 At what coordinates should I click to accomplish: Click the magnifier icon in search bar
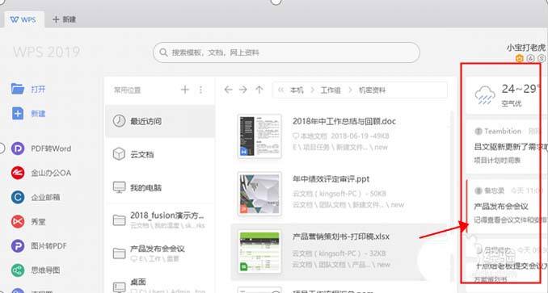(x=163, y=52)
